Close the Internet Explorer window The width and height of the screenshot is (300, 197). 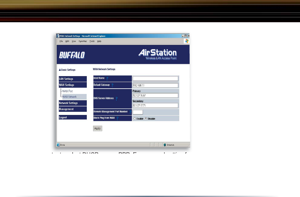(x=188, y=36)
